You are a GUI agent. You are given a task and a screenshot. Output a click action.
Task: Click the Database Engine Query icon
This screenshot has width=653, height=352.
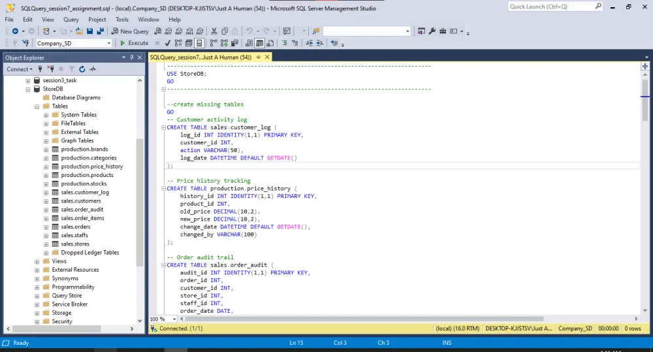tap(158, 31)
